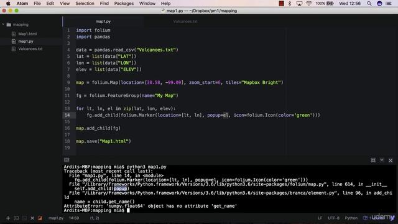
Task: Open Volcanoes.txt in the tree view
Action: click(x=30, y=49)
